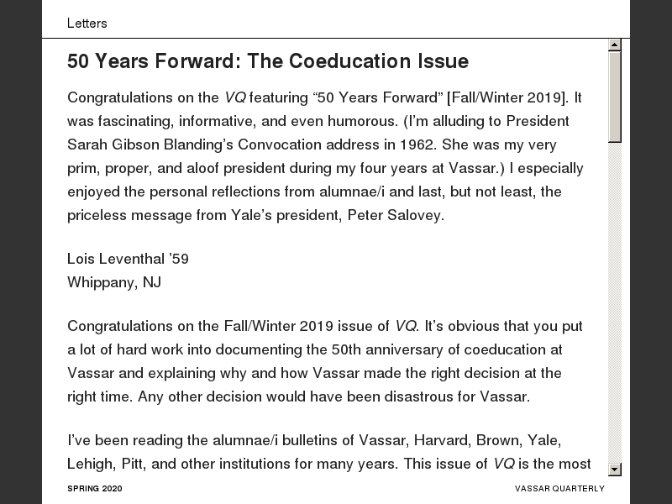Click the italic VQ in the first line
The height and width of the screenshot is (504, 672).
(234, 97)
